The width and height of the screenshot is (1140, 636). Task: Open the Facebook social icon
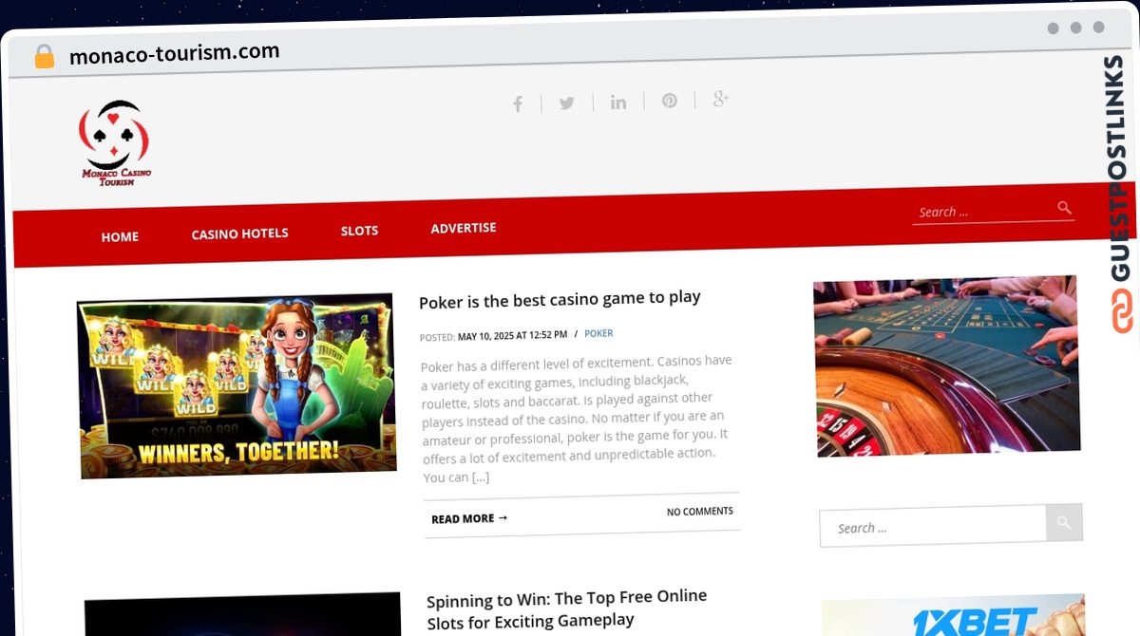point(518,103)
